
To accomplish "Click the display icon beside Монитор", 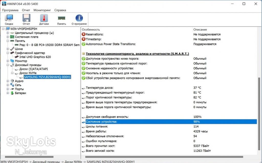I will coord(12,61).
